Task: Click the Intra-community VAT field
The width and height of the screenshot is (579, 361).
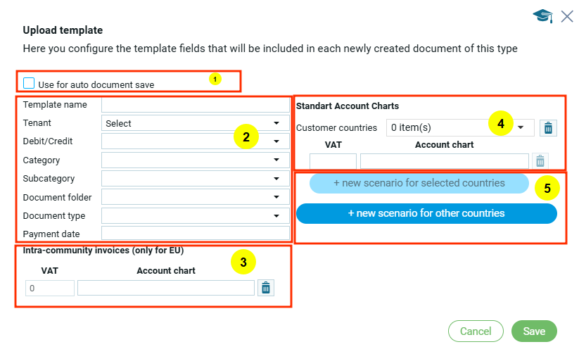Action: click(50, 288)
